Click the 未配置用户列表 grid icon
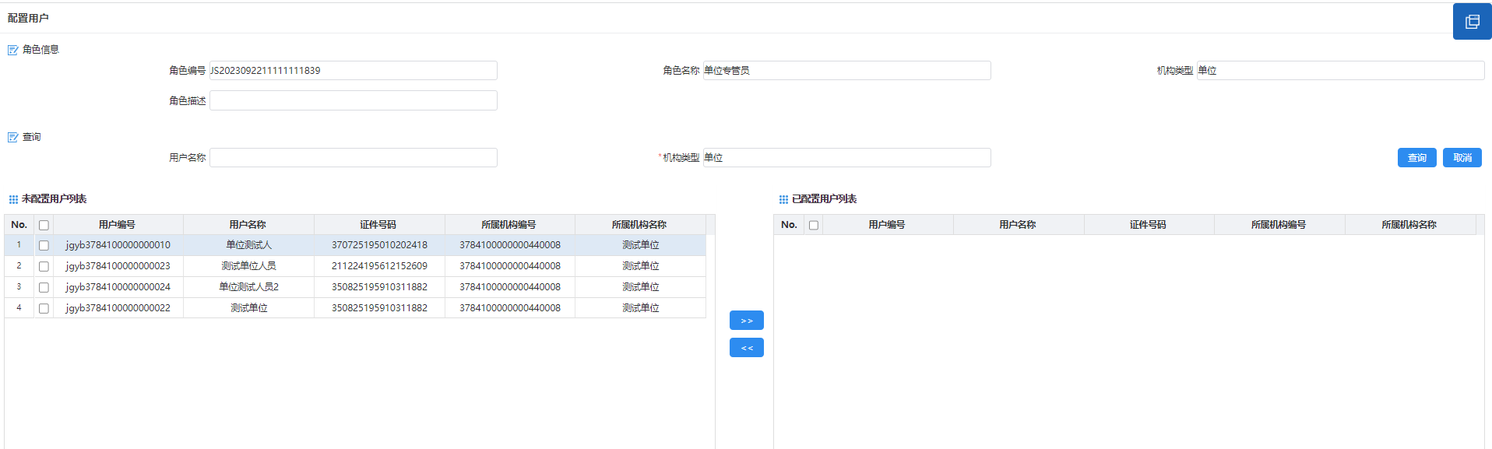 [13, 199]
